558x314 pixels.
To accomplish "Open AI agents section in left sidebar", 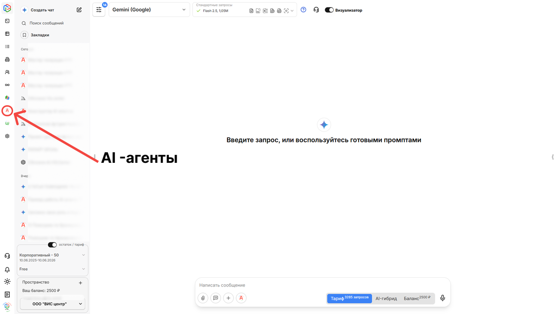I will pyautogui.click(x=7, y=110).
